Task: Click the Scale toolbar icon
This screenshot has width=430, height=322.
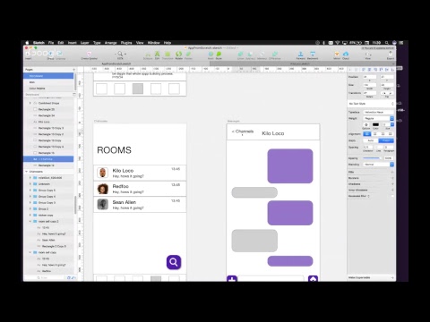Action: pyautogui.click(x=219, y=54)
